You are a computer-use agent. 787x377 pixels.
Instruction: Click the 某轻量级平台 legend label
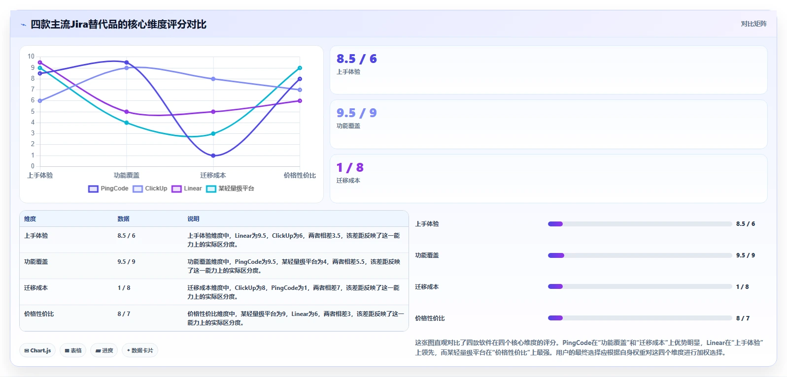236,188
